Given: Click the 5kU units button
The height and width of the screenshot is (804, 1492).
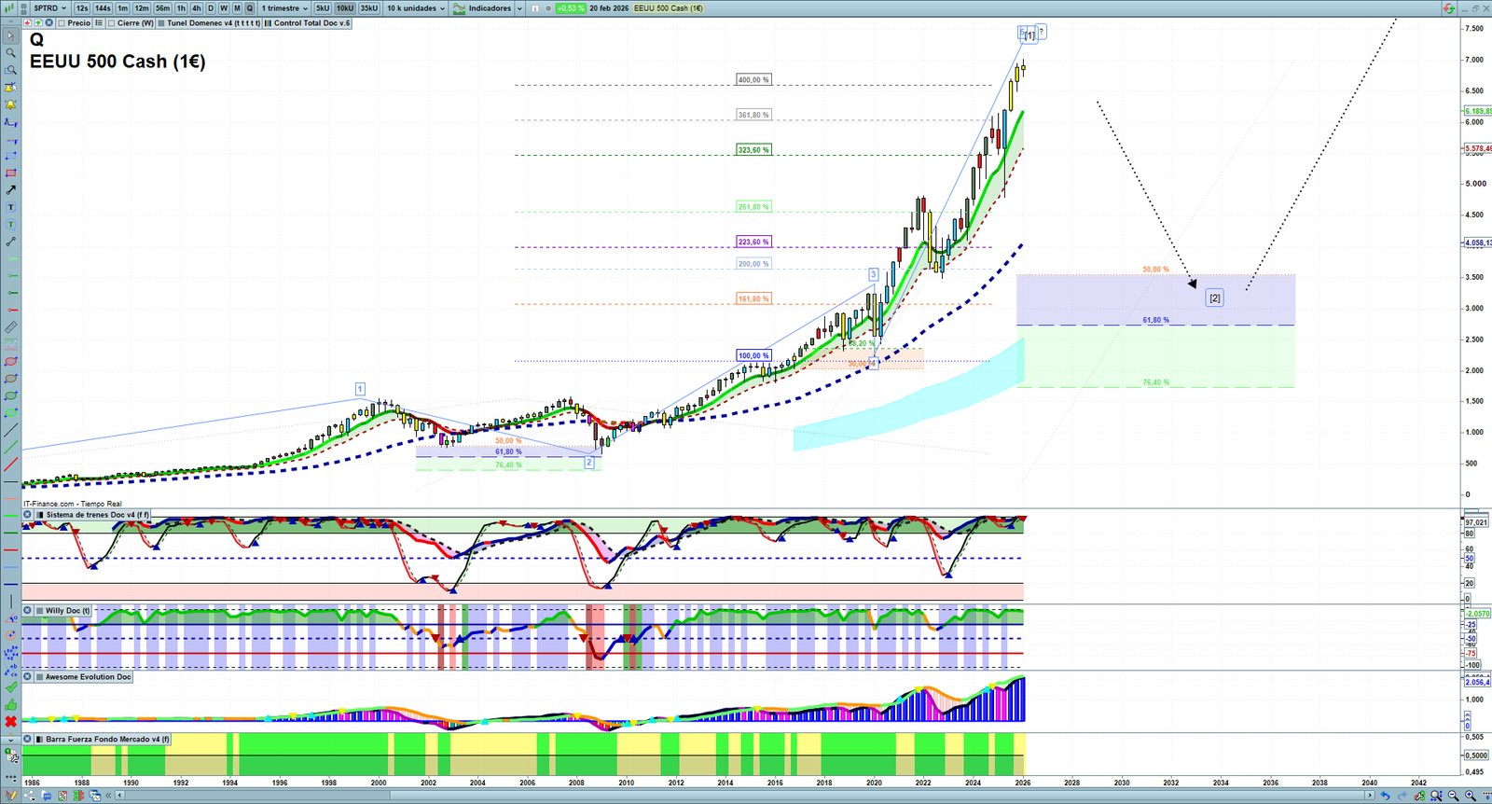Looking at the screenshot, I should (x=323, y=8).
